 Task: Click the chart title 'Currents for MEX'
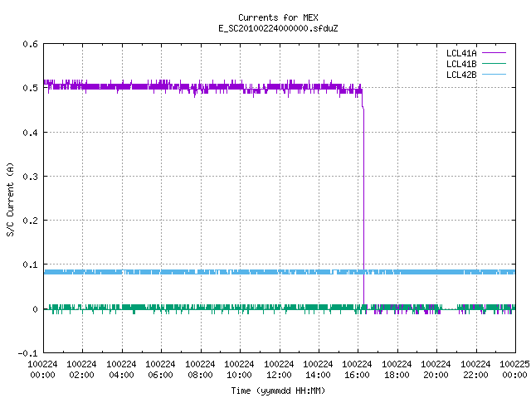click(278, 17)
